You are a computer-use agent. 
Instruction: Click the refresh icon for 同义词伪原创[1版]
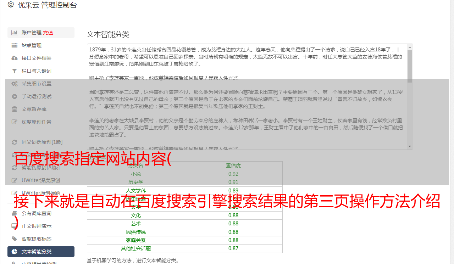pyautogui.click(x=15, y=142)
